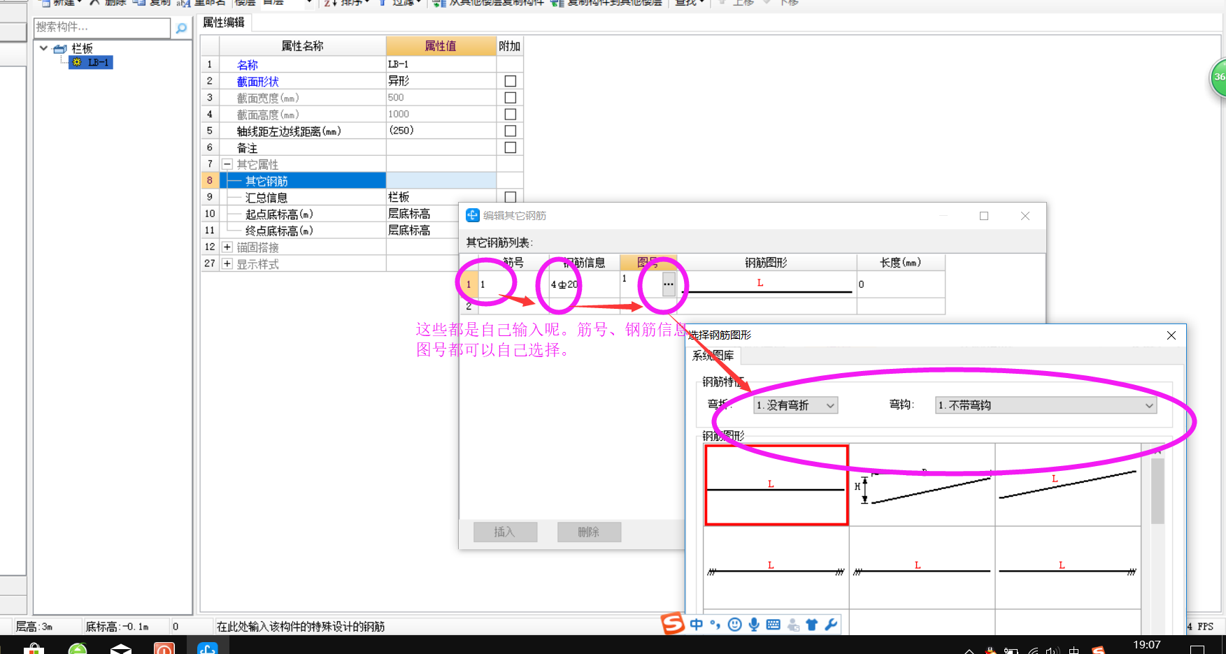Expand the 锚固搭接 group
This screenshot has width=1226, height=654.
227,247
